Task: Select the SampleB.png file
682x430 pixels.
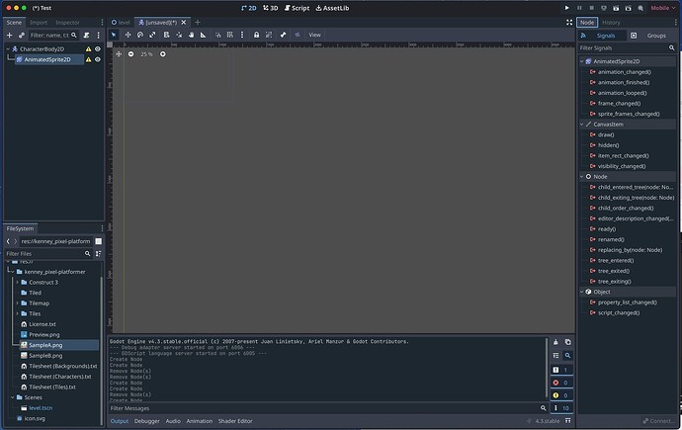Action: (x=45, y=356)
